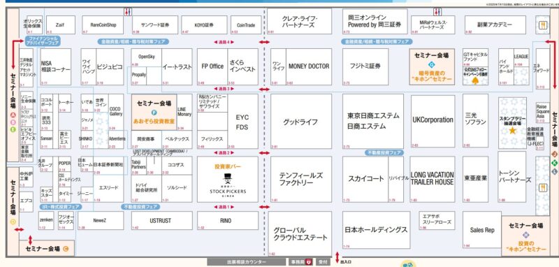
Task: Click the 東京日商エステム booth
Action: point(373,121)
